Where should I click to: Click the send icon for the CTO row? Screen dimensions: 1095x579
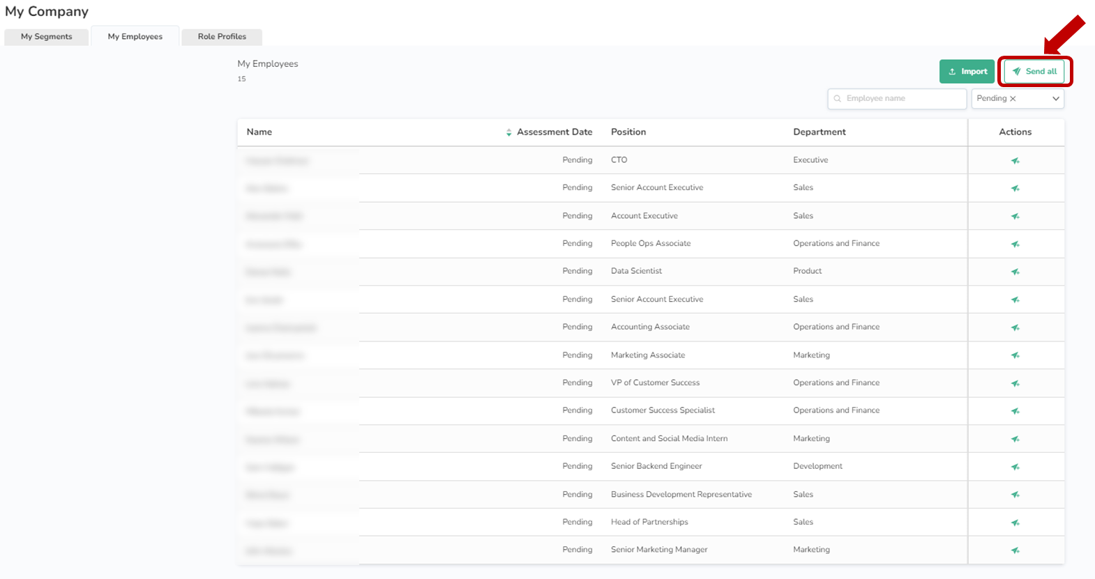(x=1015, y=161)
